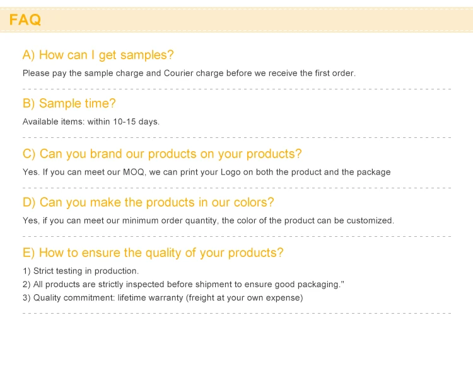The height and width of the screenshot is (371, 473).
Task: Click item 3) Quality commitment lifetime warranty
Action: (x=163, y=298)
